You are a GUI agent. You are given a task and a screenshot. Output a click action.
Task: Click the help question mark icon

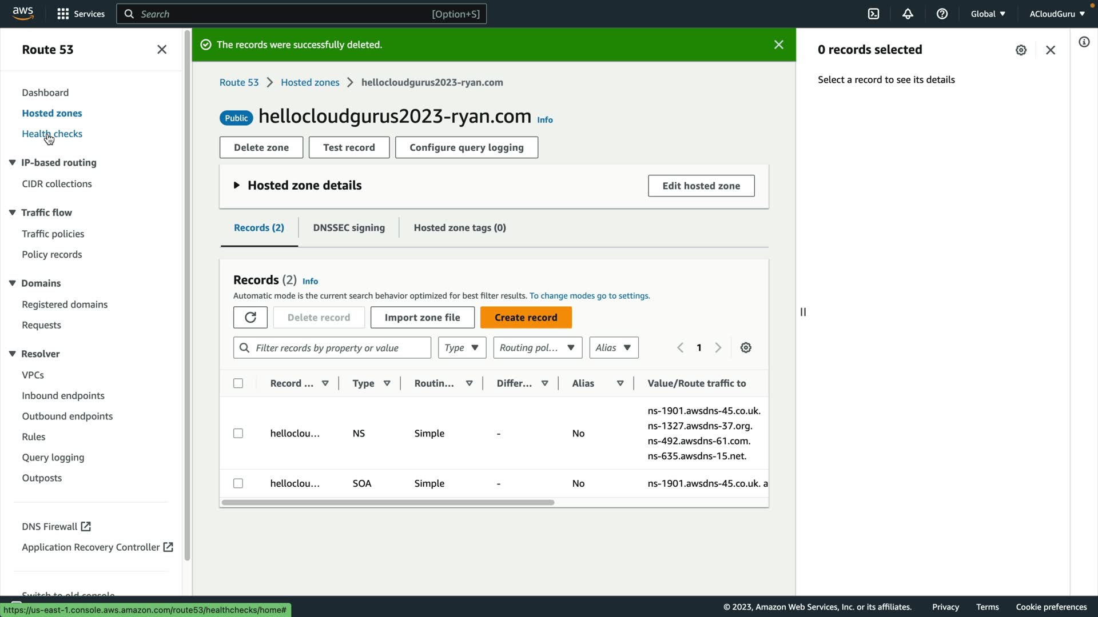tap(942, 14)
